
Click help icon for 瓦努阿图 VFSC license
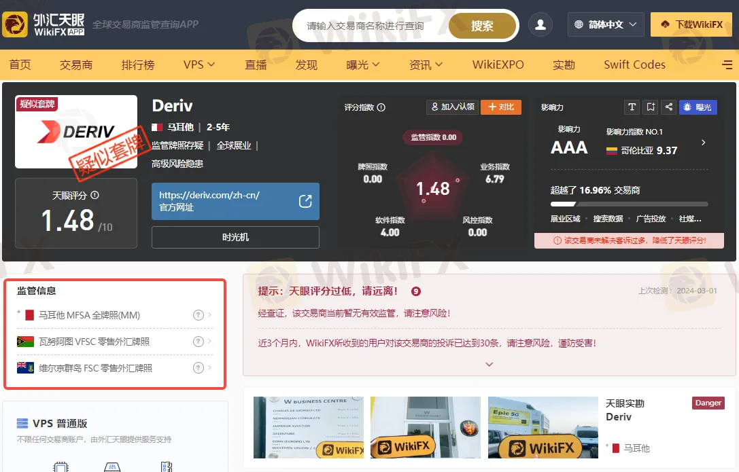tap(199, 342)
